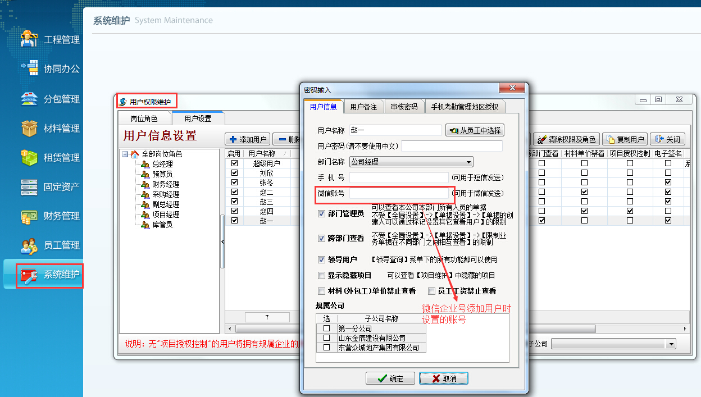Viewport: 701px width, 397px height.
Task: Open 协同办公 sidebar icon
Action: 29,69
